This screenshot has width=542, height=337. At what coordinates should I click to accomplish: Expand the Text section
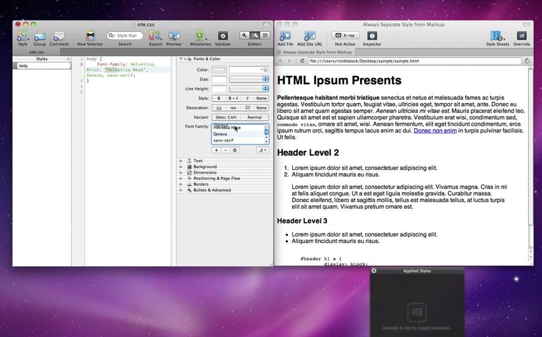[x=181, y=161]
